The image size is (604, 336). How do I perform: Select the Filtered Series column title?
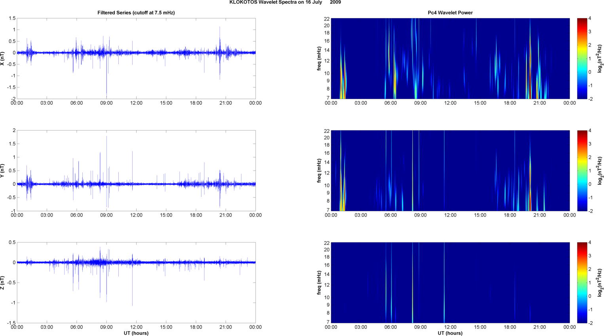click(x=136, y=13)
